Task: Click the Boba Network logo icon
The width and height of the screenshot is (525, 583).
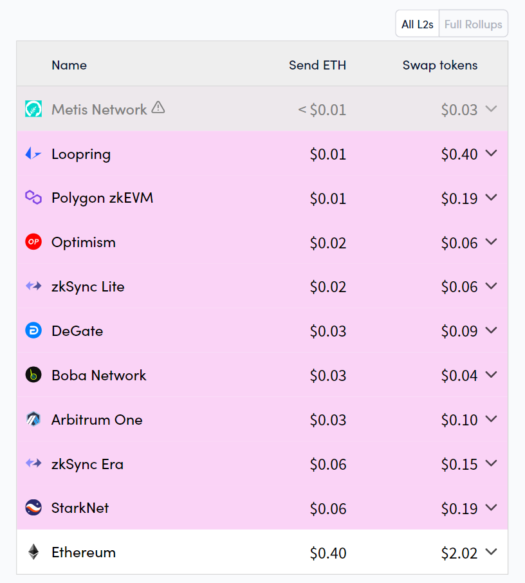Action: point(33,375)
